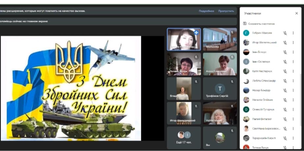Click the muted mic icon beside Олексій Гуторчук

(x=285, y=109)
